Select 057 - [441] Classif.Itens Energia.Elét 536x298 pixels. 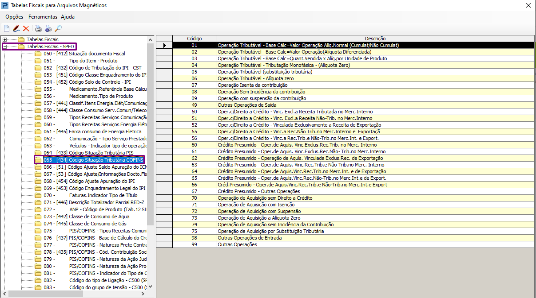[95, 103]
